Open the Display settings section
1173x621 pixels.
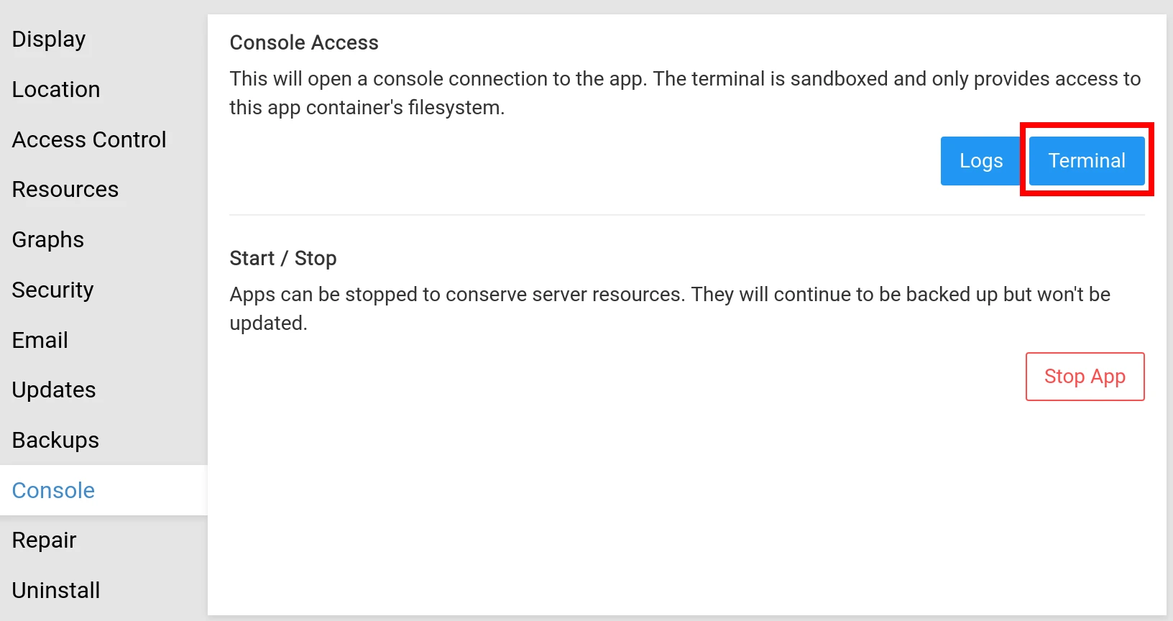point(49,39)
